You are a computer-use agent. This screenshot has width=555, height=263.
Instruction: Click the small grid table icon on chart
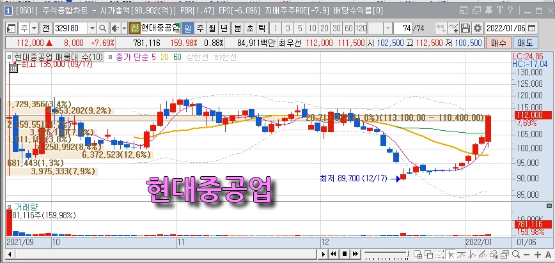(x=13, y=68)
